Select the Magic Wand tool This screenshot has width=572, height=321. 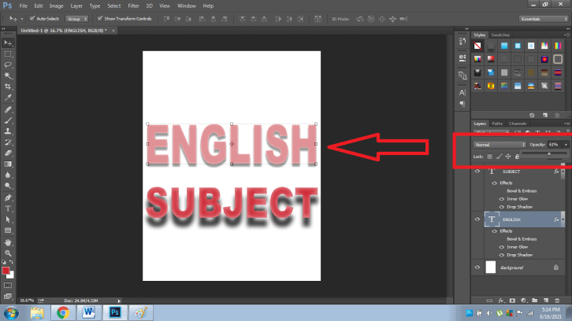point(8,76)
